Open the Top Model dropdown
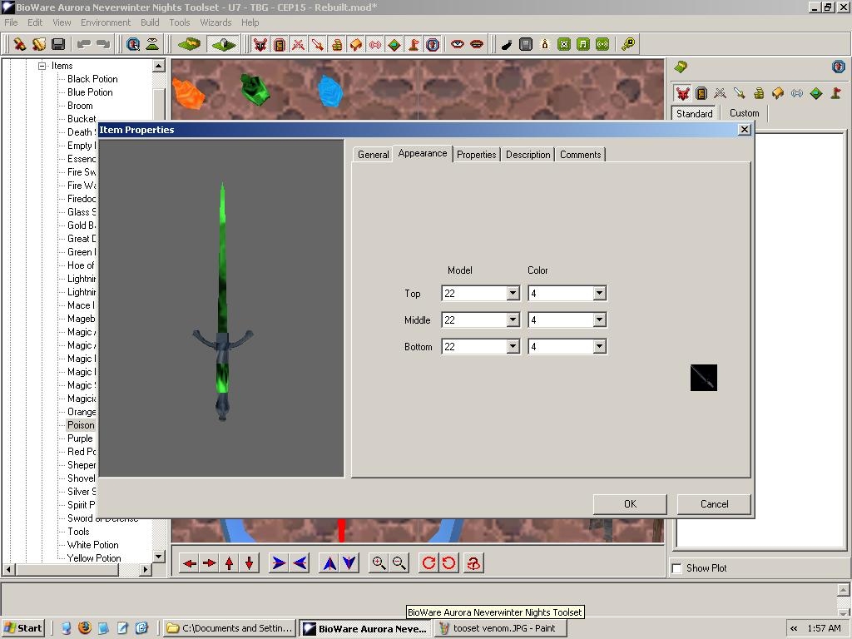 tap(513, 294)
